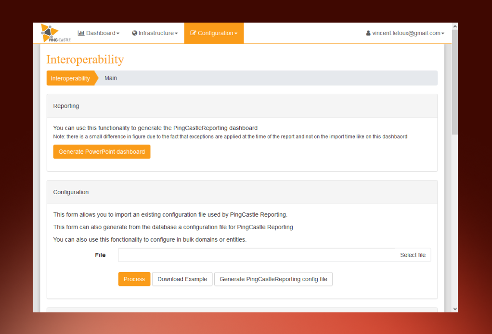492x334 pixels.
Task: Click the scrollbar up arrow
Action: point(455,26)
